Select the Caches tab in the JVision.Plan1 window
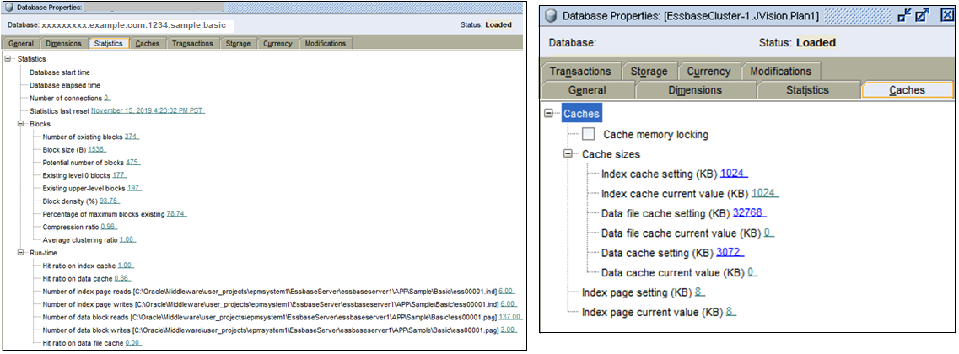 [x=907, y=90]
